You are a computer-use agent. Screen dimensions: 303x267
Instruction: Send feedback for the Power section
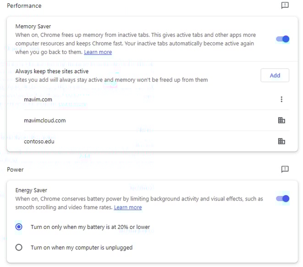pyautogui.click(x=285, y=169)
